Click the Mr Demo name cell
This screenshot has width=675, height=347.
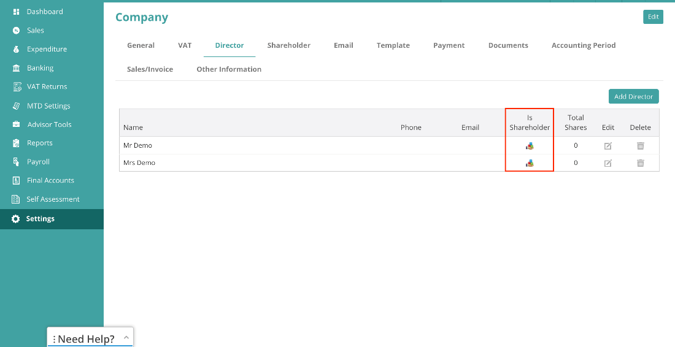(137, 145)
